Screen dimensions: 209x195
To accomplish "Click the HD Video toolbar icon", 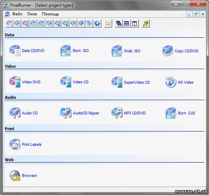I will 89,24.
